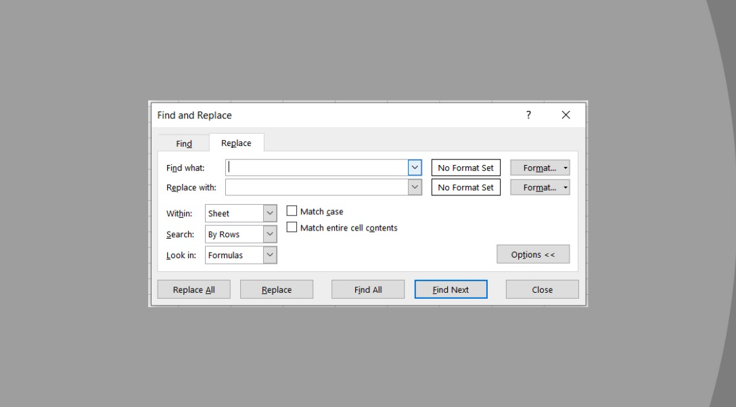Viewport: 736px width, 407px height.
Task: Open the Look in dropdown showing Formulas
Action: pos(270,255)
